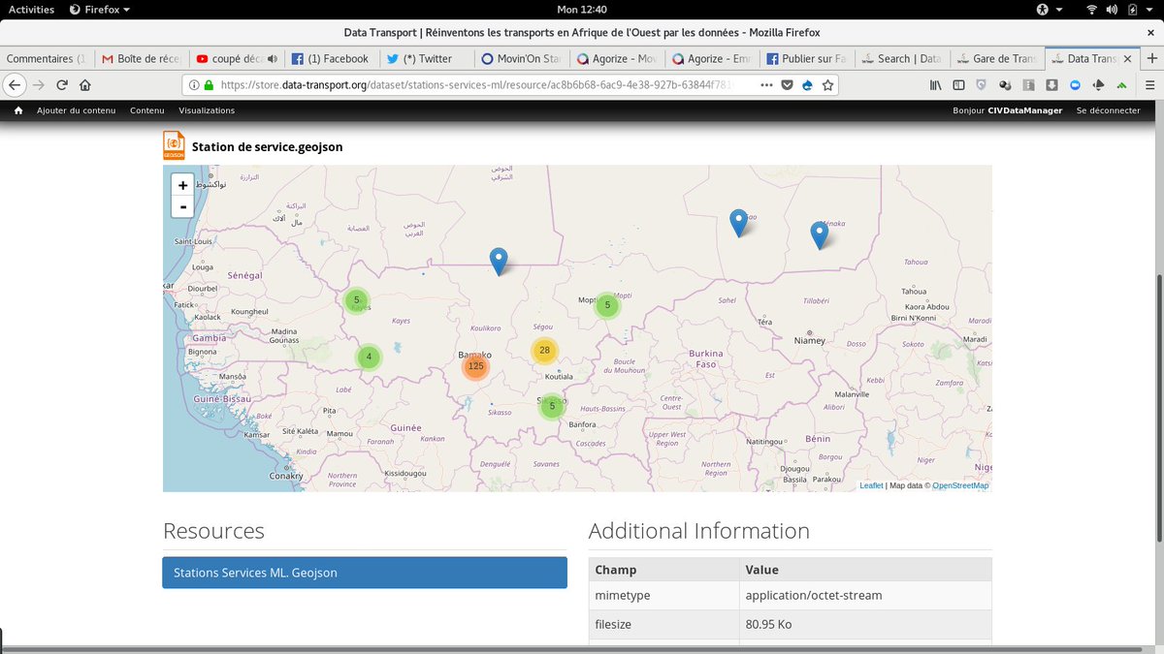Open the Firefox Library icon

pyautogui.click(x=935, y=84)
